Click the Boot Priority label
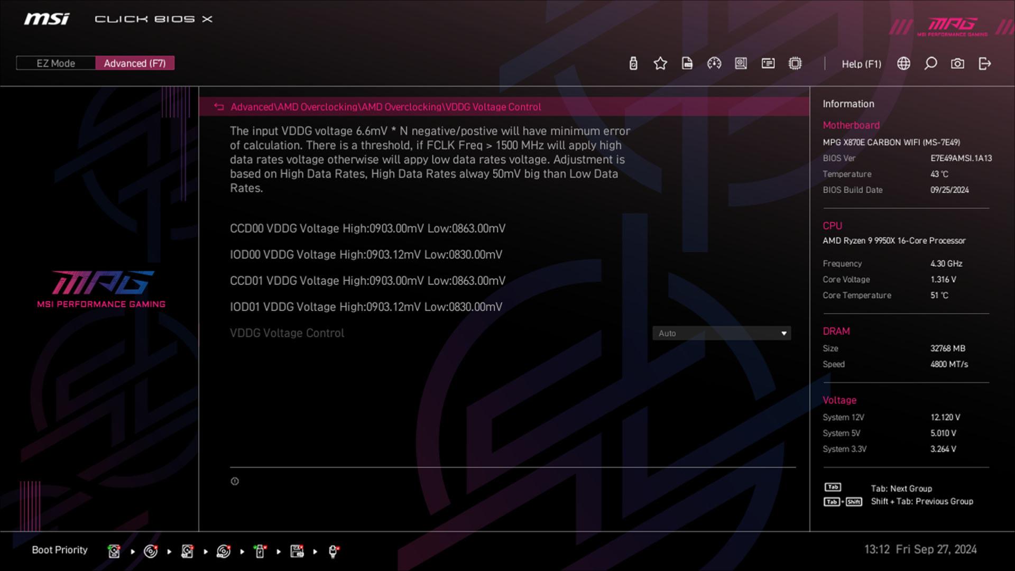 (60, 550)
